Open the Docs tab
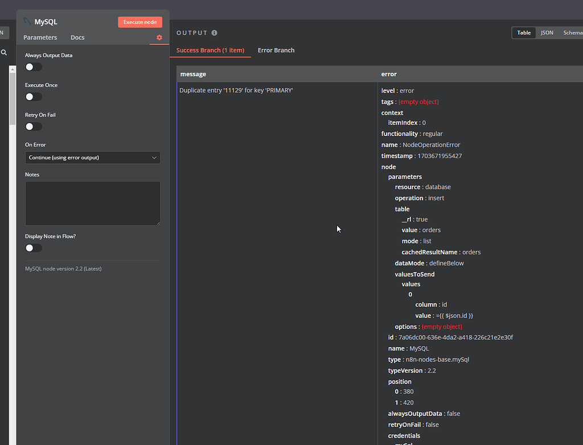The width and height of the screenshot is (583, 445). (77, 38)
